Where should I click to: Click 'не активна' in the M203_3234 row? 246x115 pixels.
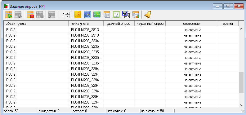[193, 41]
